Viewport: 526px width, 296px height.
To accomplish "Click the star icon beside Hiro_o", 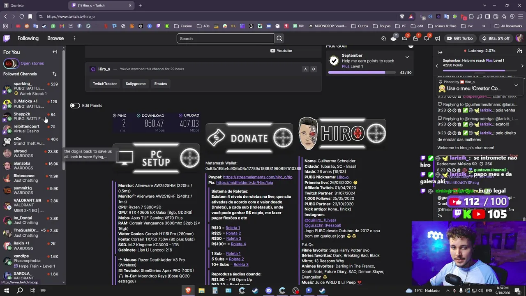I will coord(305,69).
